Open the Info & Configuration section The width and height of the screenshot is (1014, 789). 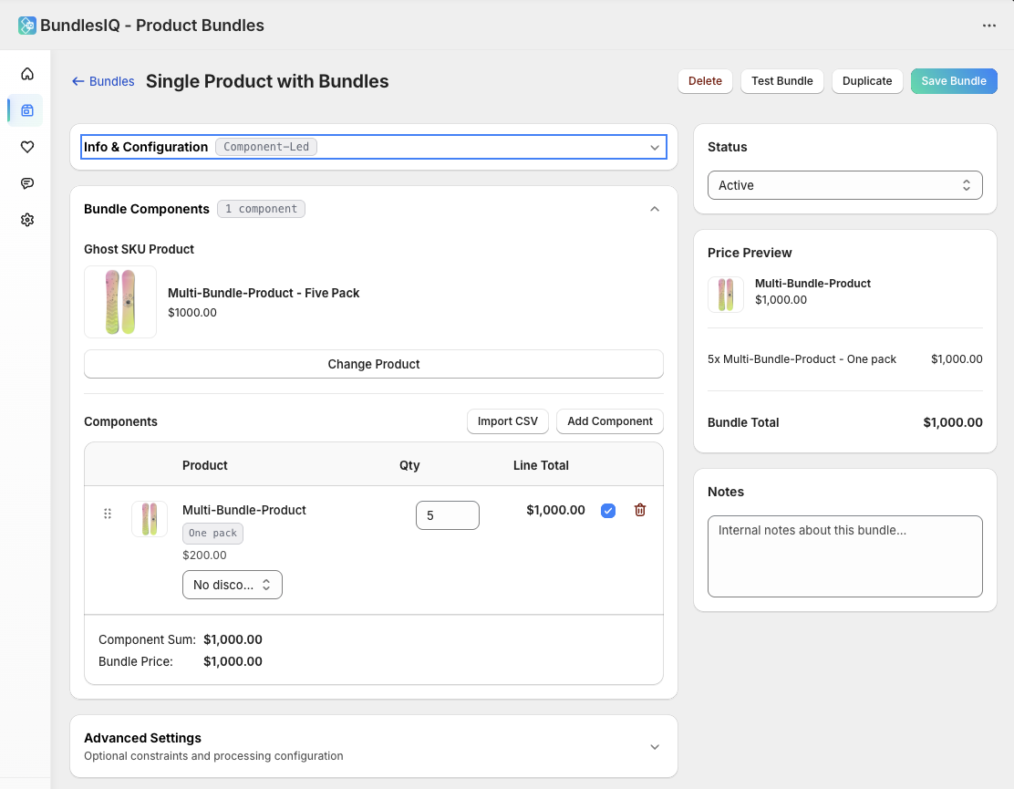[x=373, y=146]
